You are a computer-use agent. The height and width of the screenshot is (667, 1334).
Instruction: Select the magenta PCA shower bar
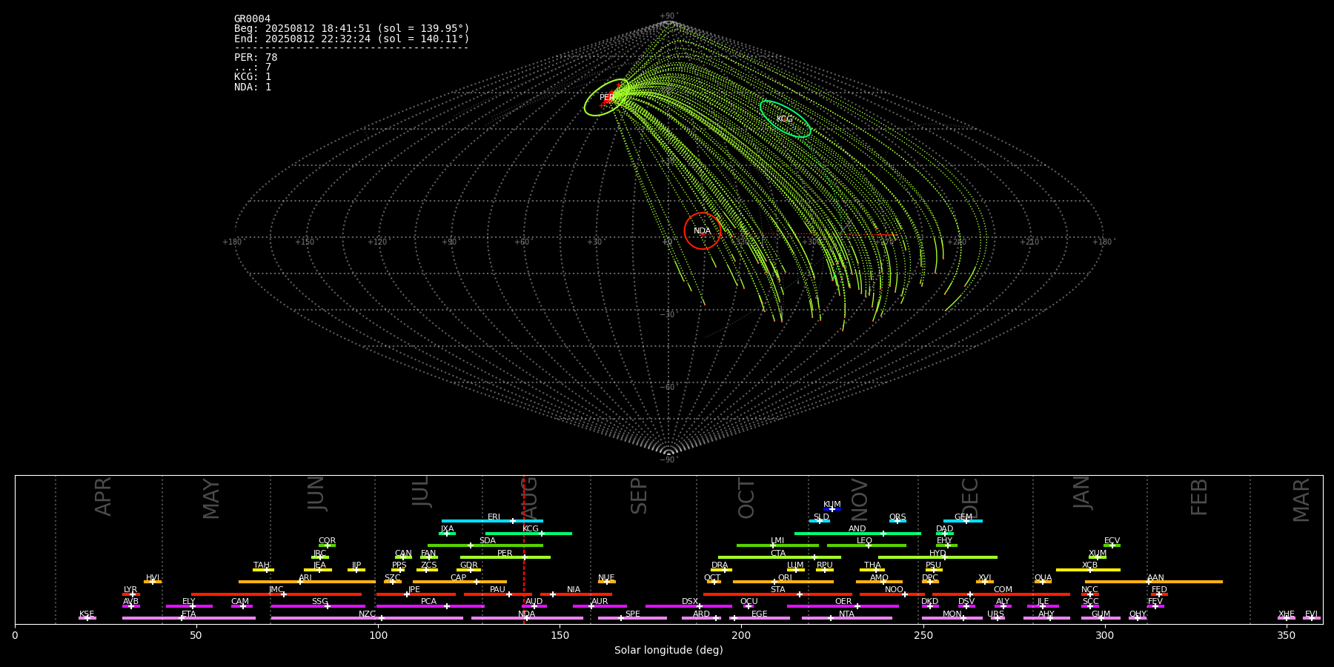(x=430, y=606)
